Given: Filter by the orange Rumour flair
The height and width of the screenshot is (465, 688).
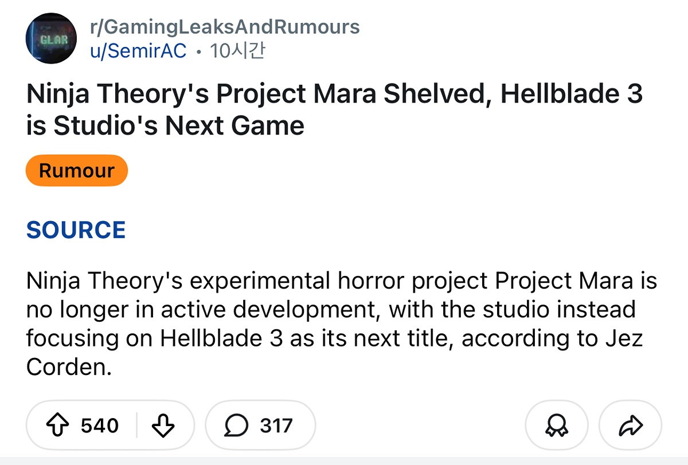Looking at the screenshot, I should coord(76,171).
